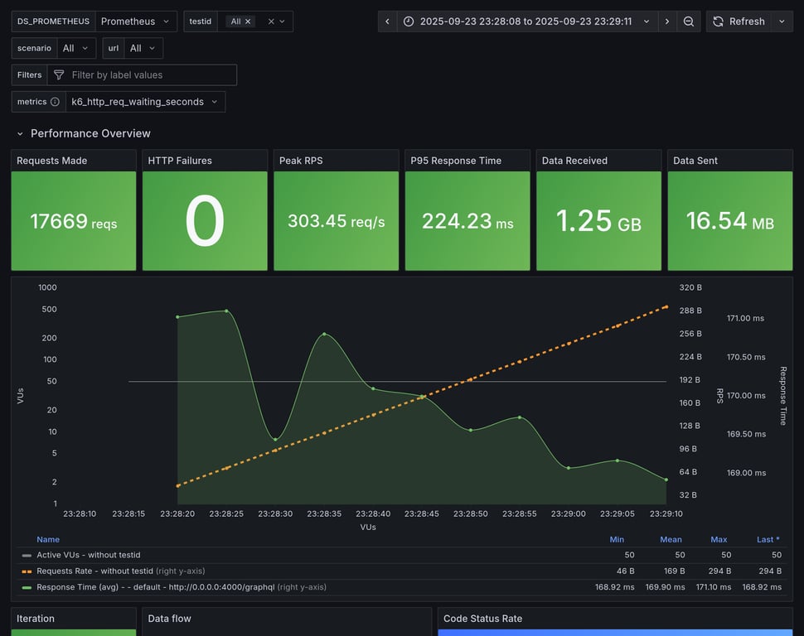
Task: Click the zoom out time range icon
Action: pyautogui.click(x=689, y=22)
